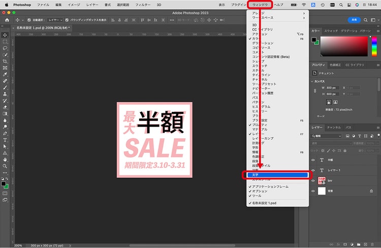The image size is (381, 248).
Task: Click the canvas height H field
Action: pos(332,94)
